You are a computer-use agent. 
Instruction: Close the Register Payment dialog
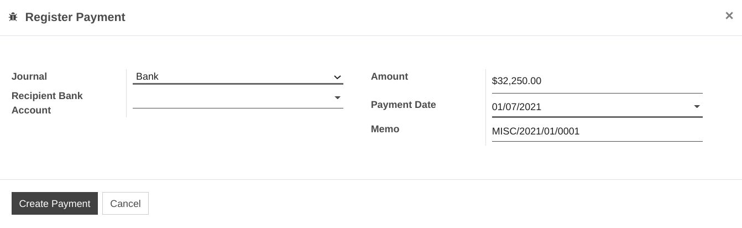729,16
